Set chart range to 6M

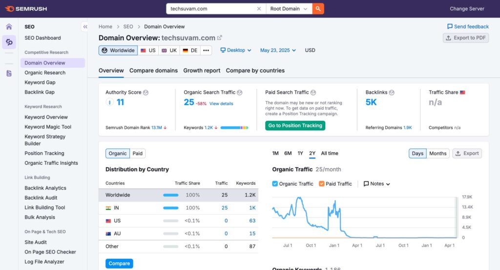[288, 154]
